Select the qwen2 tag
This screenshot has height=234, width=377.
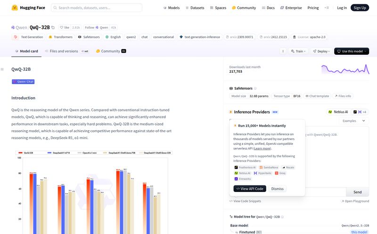[131, 37]
